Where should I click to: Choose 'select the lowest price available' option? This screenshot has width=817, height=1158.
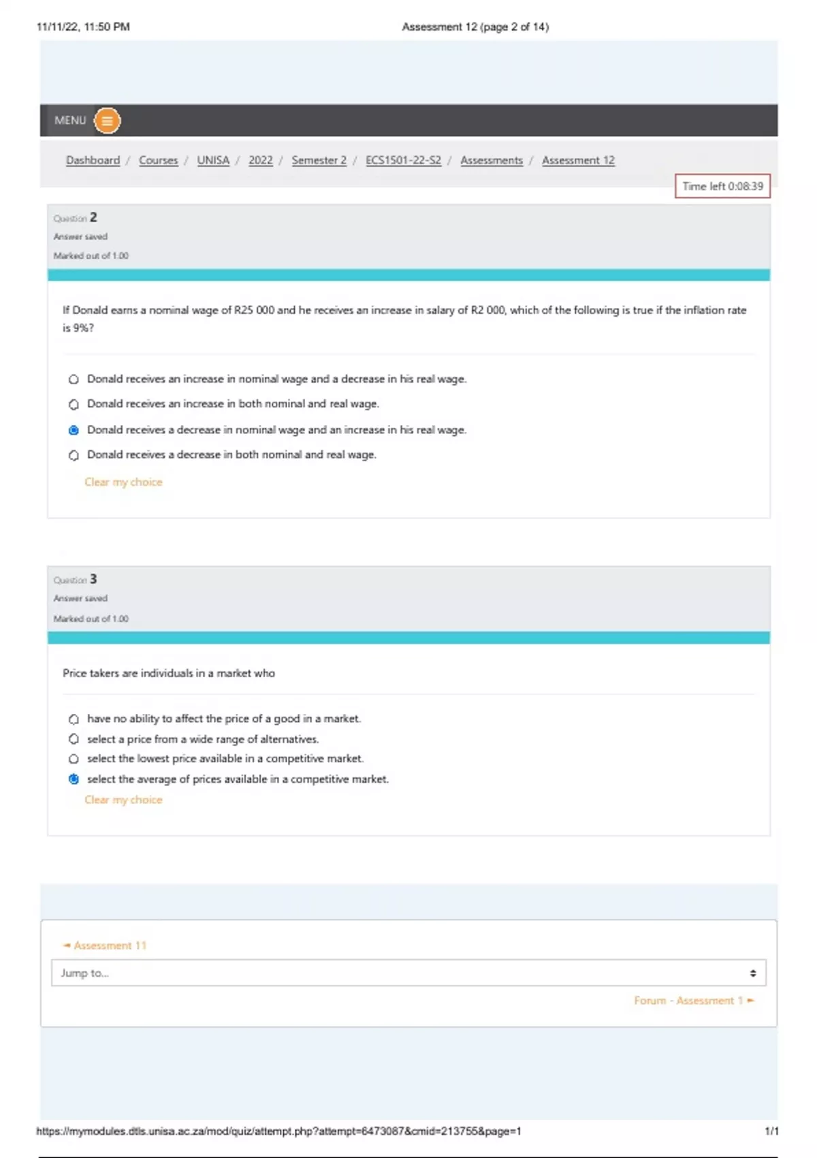[74, 759]
